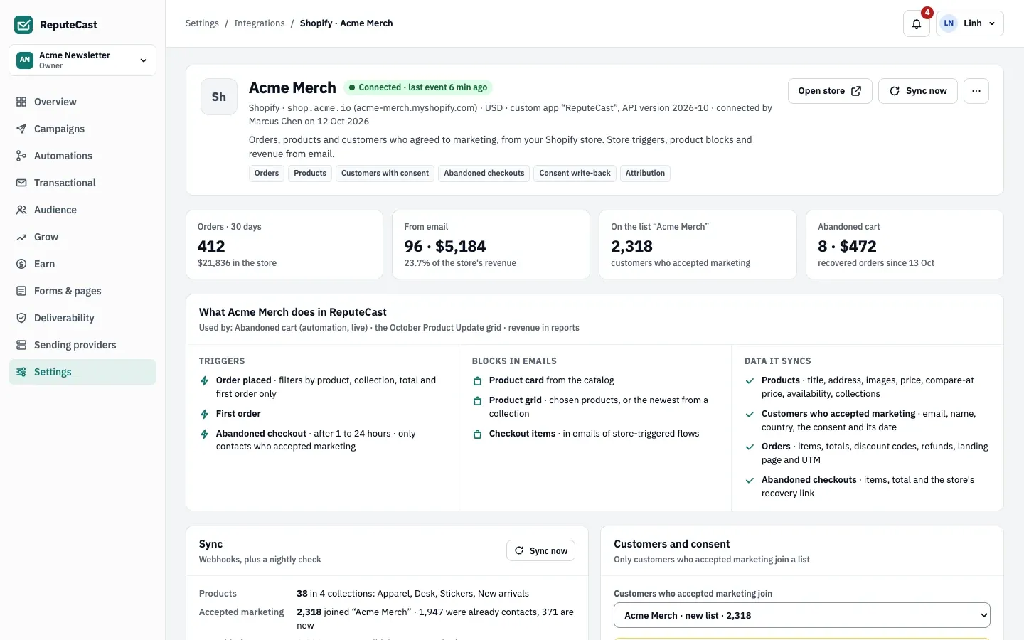
Task: Click the Settings sliders icon
Action: pyautogui.click(x=21, y=372)
